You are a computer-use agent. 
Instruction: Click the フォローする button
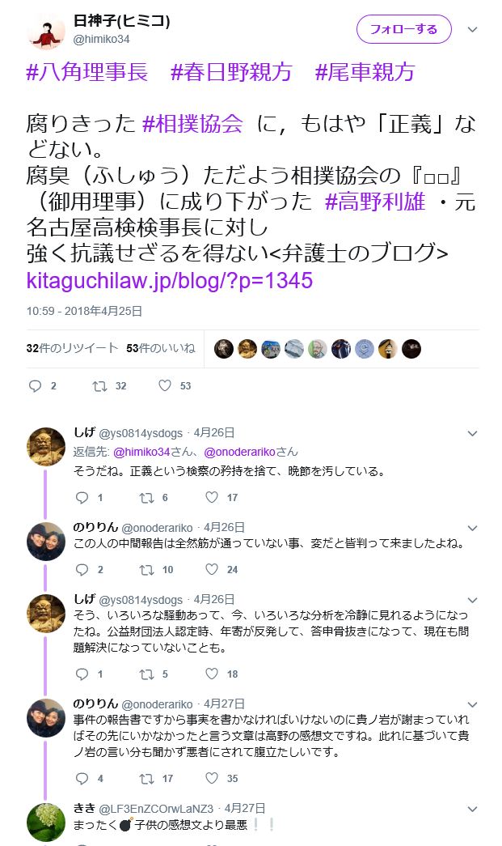click(x=404, y=29)
